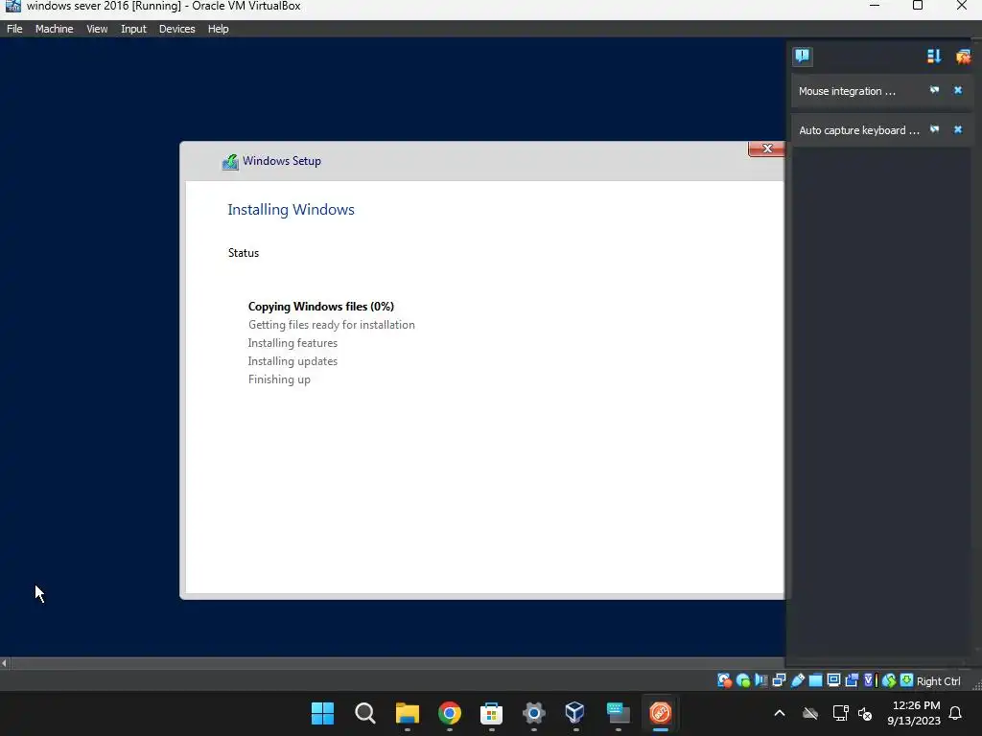Click the virtualization features (V) indicator

(x=870, y=681)
